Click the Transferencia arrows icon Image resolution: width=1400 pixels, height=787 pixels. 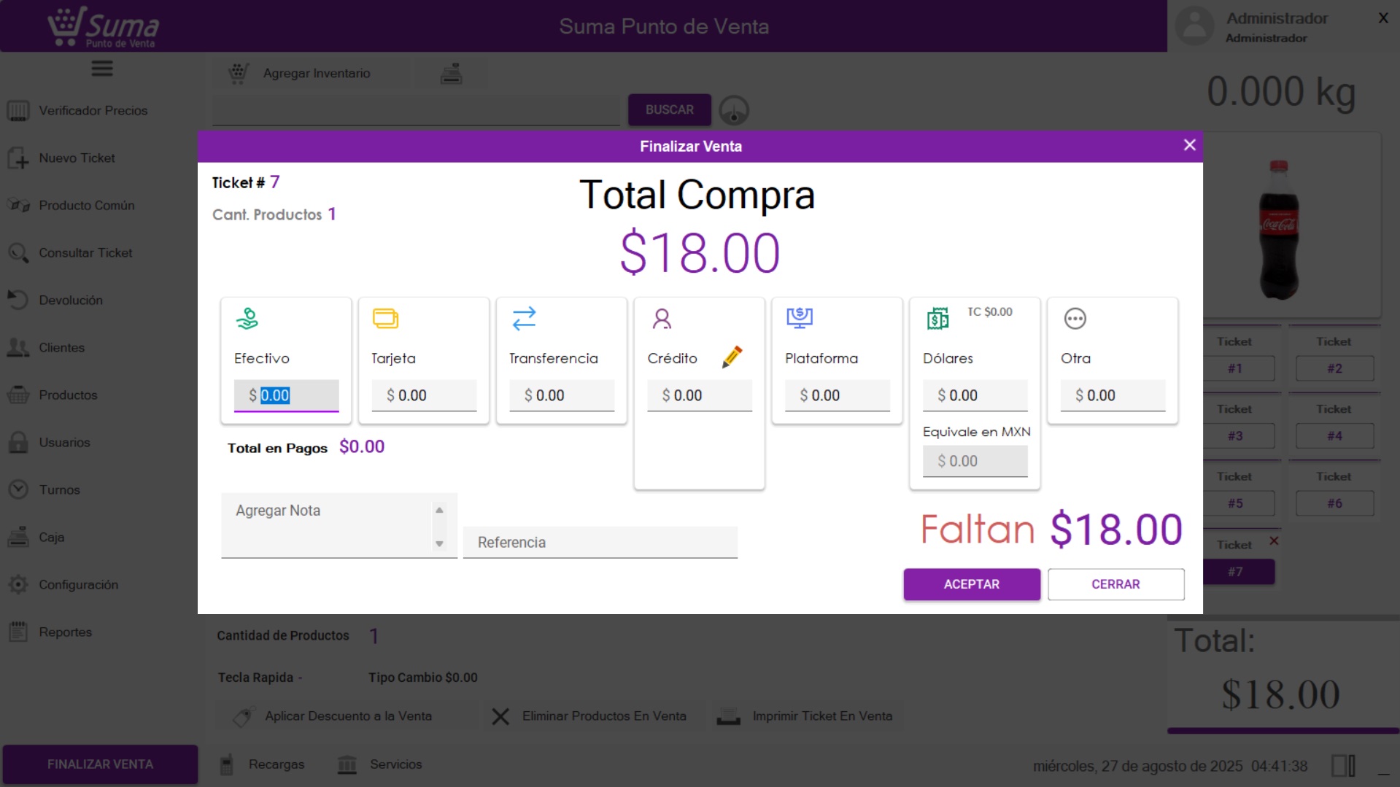[x=524, y=319]
